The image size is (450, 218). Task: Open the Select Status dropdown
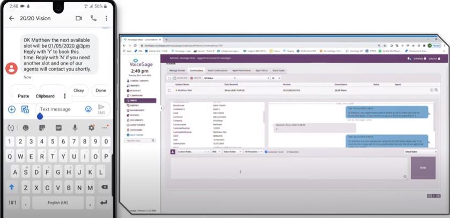click(421, 152)
